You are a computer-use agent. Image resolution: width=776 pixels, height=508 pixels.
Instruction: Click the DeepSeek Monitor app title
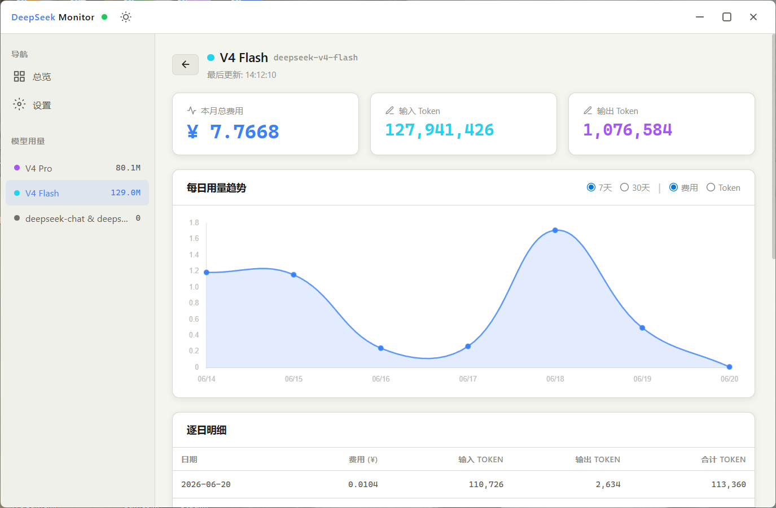(x=53, y=17)
